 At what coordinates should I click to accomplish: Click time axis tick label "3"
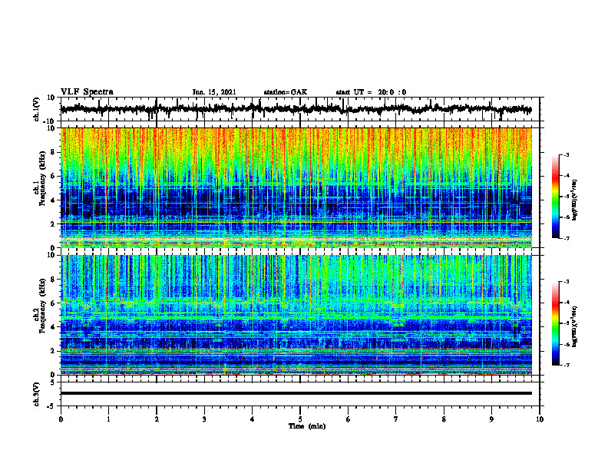tap(204, 419)
